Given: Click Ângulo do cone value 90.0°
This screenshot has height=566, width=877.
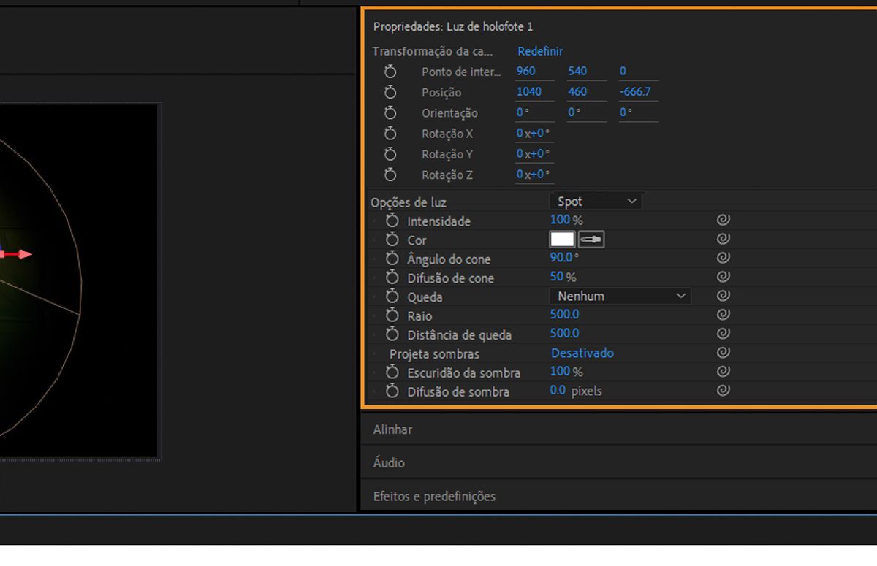Looking at the screenshot, I should pyautogui.click(x=564, y=258).
